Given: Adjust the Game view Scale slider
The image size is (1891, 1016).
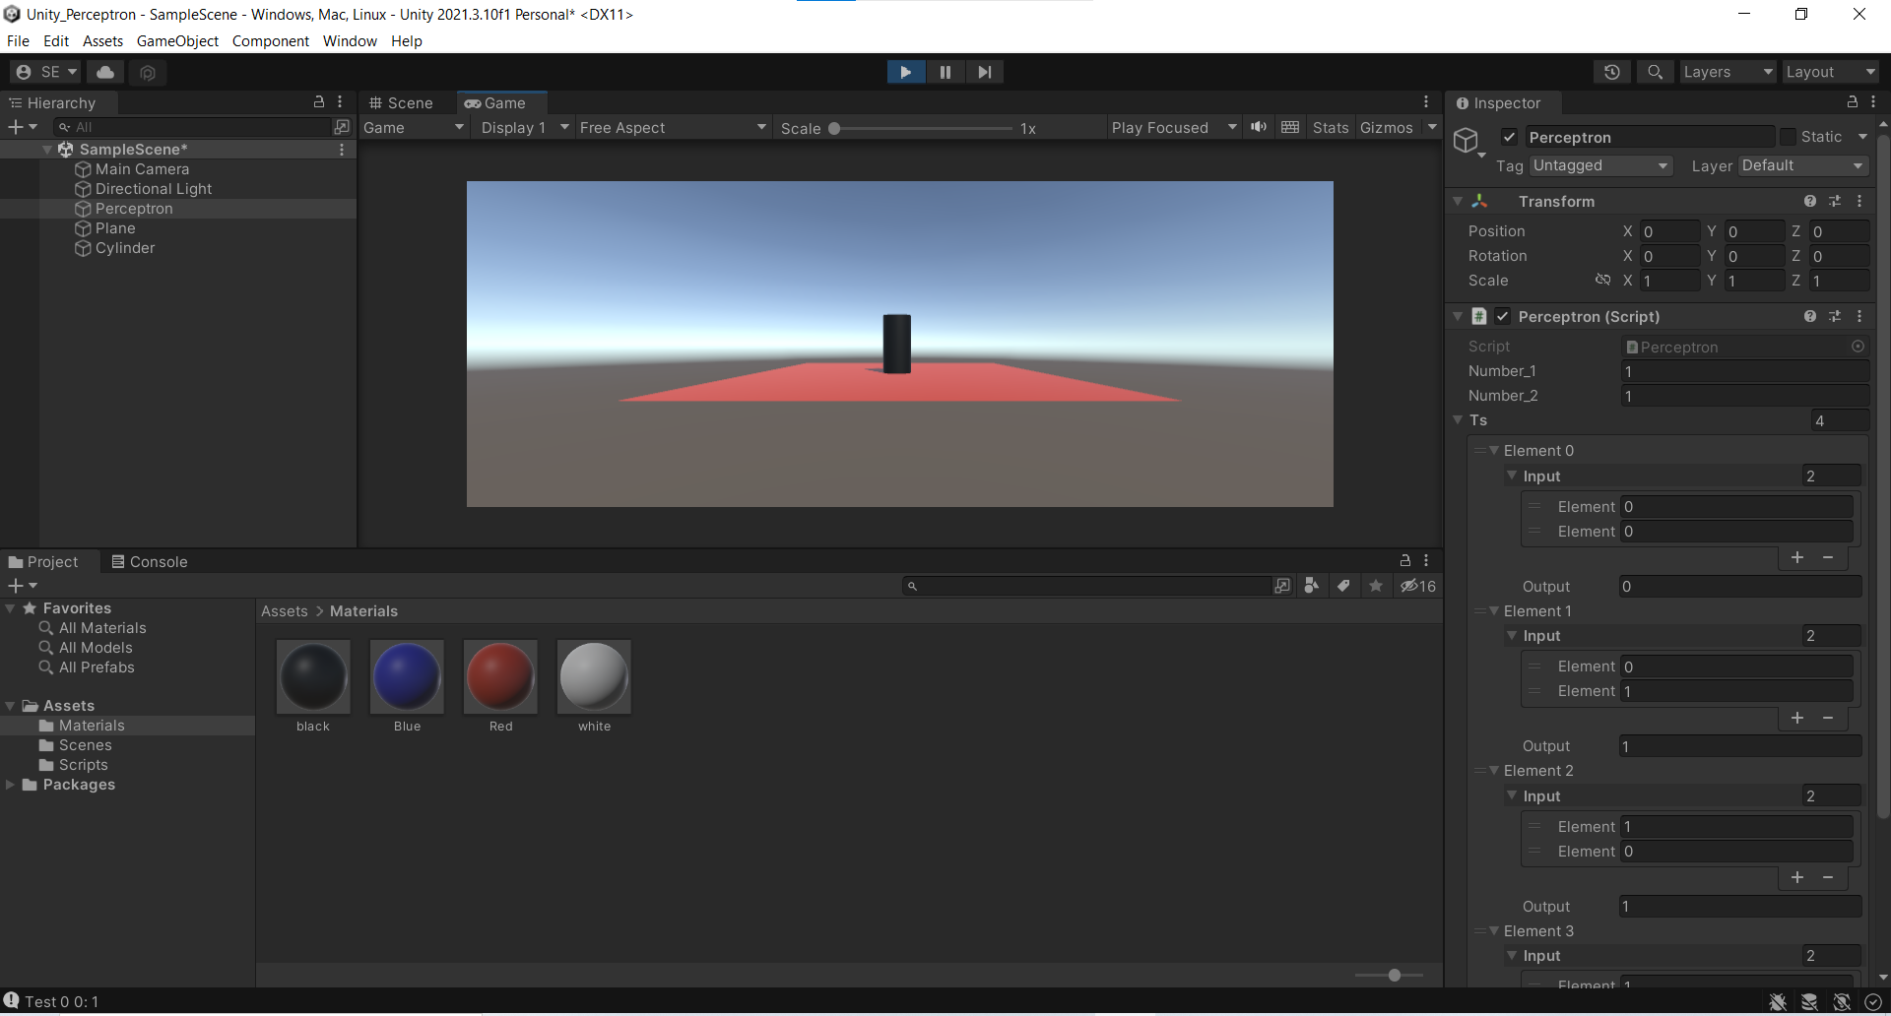Looking at the screenshot, I should point(921,128).
